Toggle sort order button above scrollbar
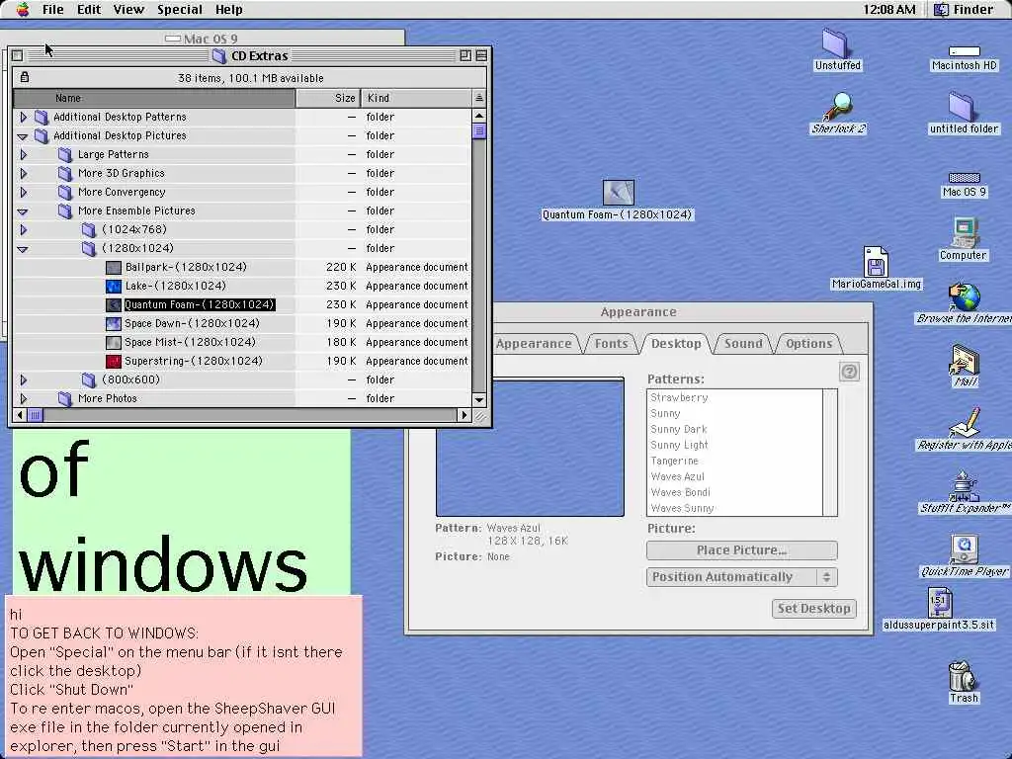 [x=479, y=98]
